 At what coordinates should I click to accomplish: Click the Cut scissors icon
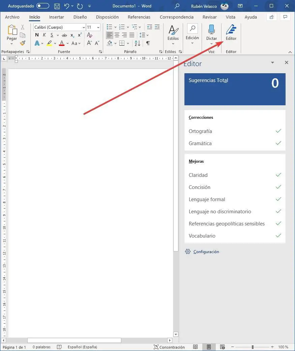23,27
